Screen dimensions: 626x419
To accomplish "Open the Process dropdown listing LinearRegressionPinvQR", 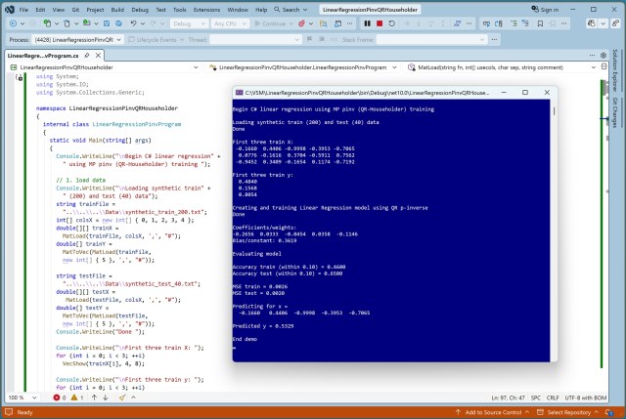I will click(77, 39).
